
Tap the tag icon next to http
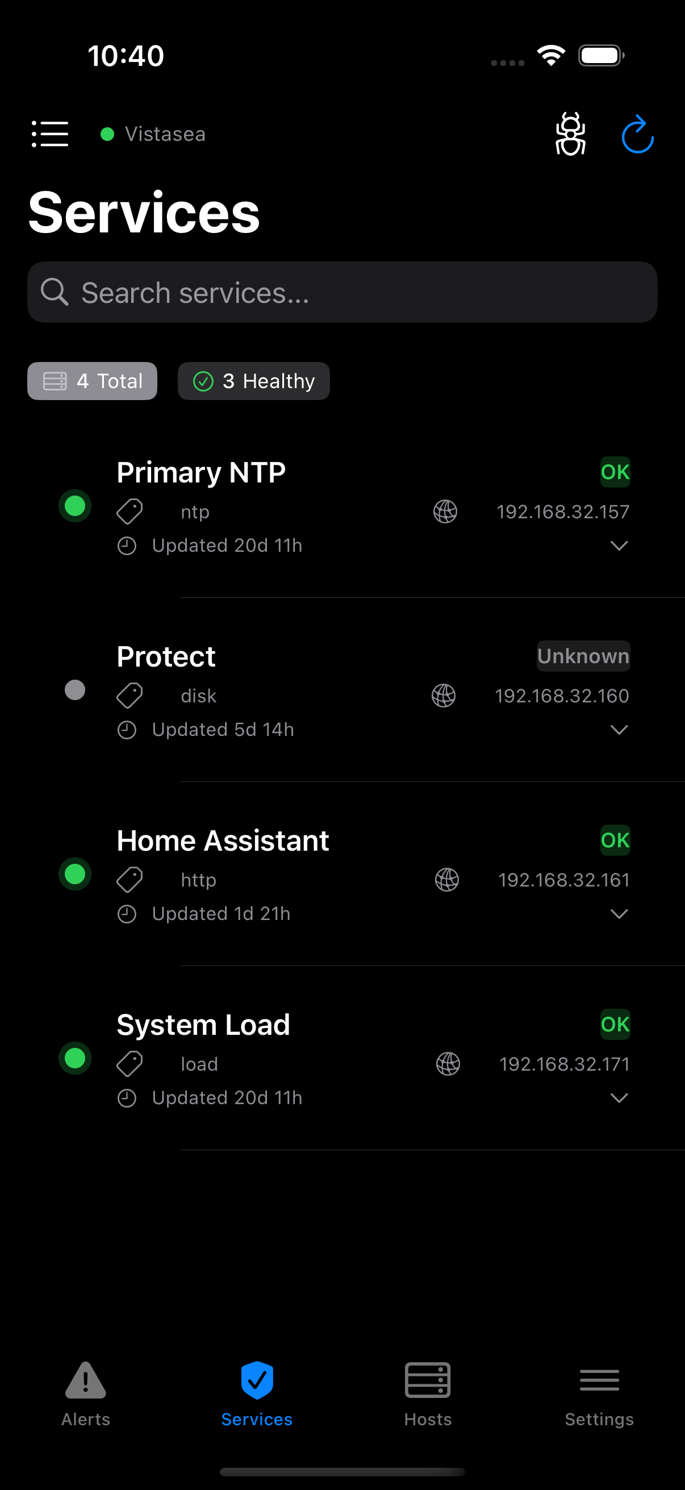[x=130, y=880]
